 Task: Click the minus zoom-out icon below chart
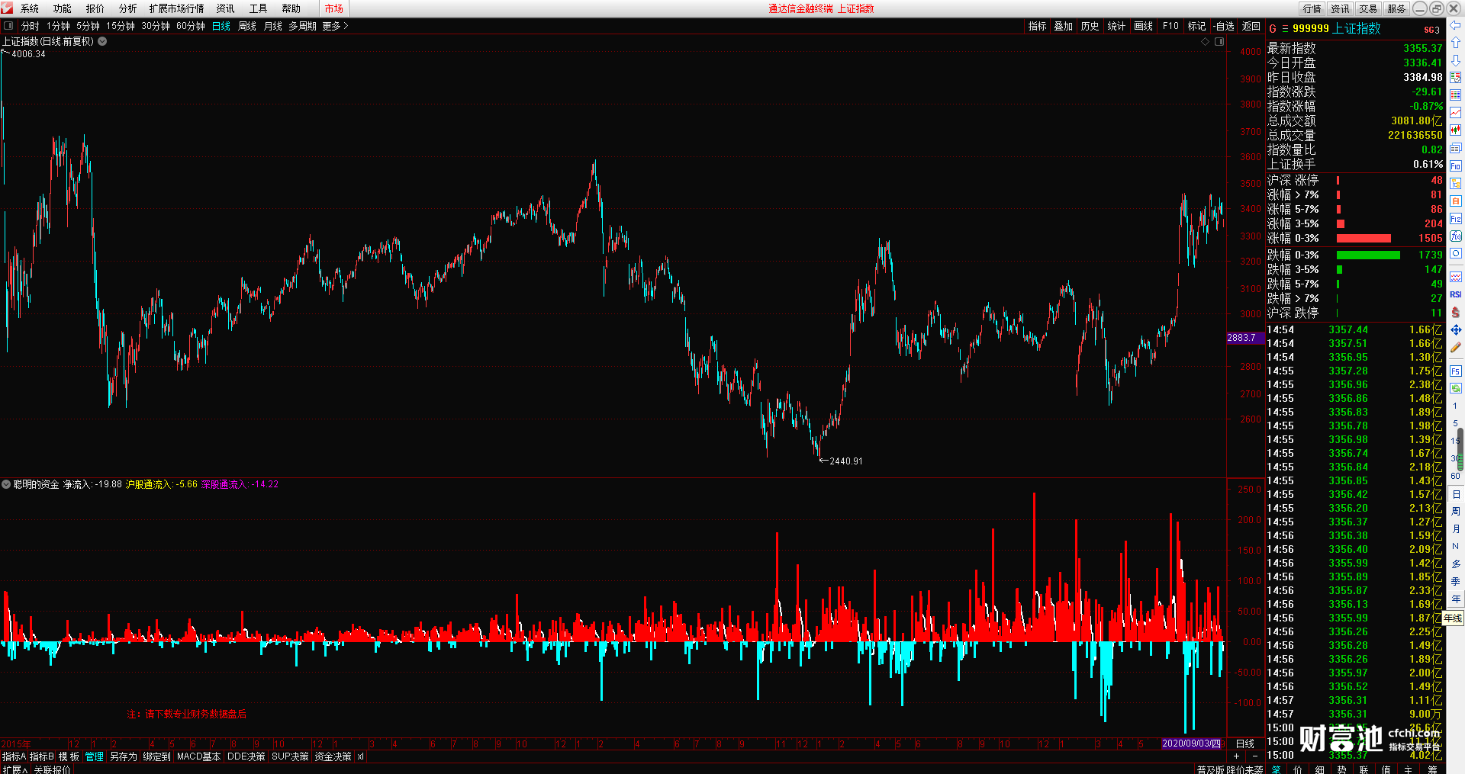1255,756
